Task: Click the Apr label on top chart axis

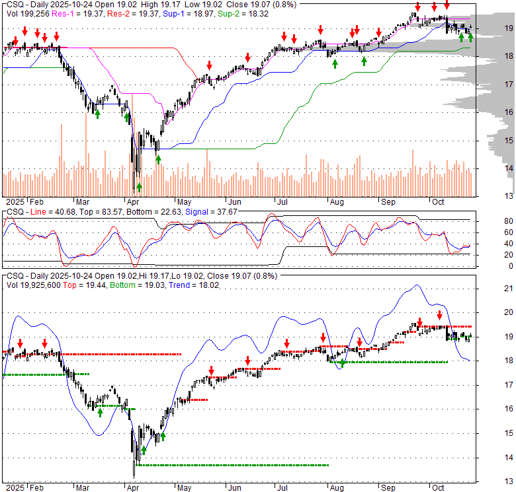Action: click(132, 201)
